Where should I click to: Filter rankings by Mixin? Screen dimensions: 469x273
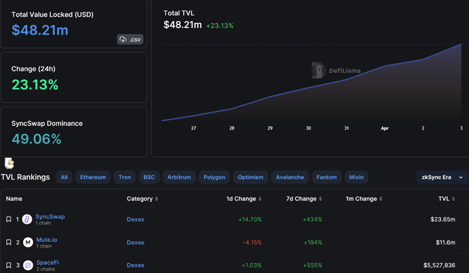356,177
